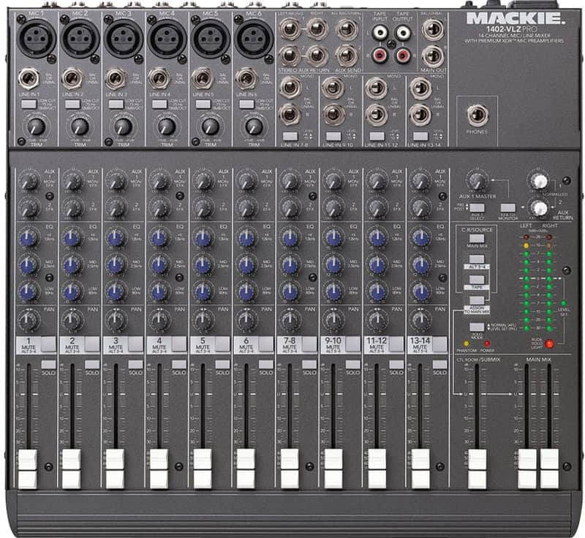Viewport: 585px width, 538px height.
Task: Select MAIN MIX as control room source
Action: [477, 238]
